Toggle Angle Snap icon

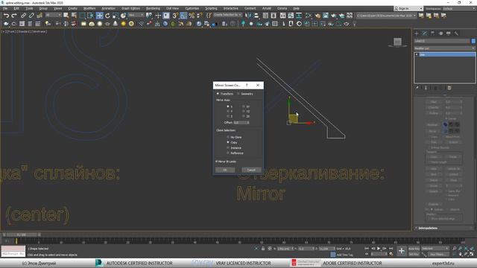pos(183,16)
